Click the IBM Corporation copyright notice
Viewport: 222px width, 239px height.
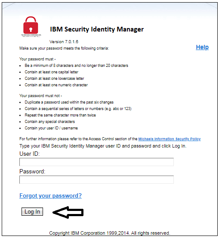[109, 233]
